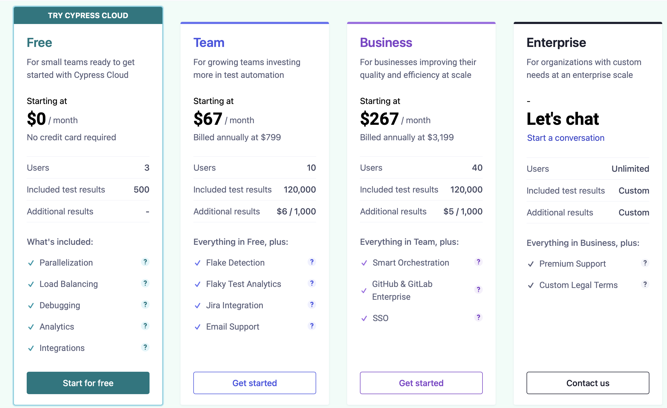
Task: Click the SSO question mark icon
Action: coord(478,317)
